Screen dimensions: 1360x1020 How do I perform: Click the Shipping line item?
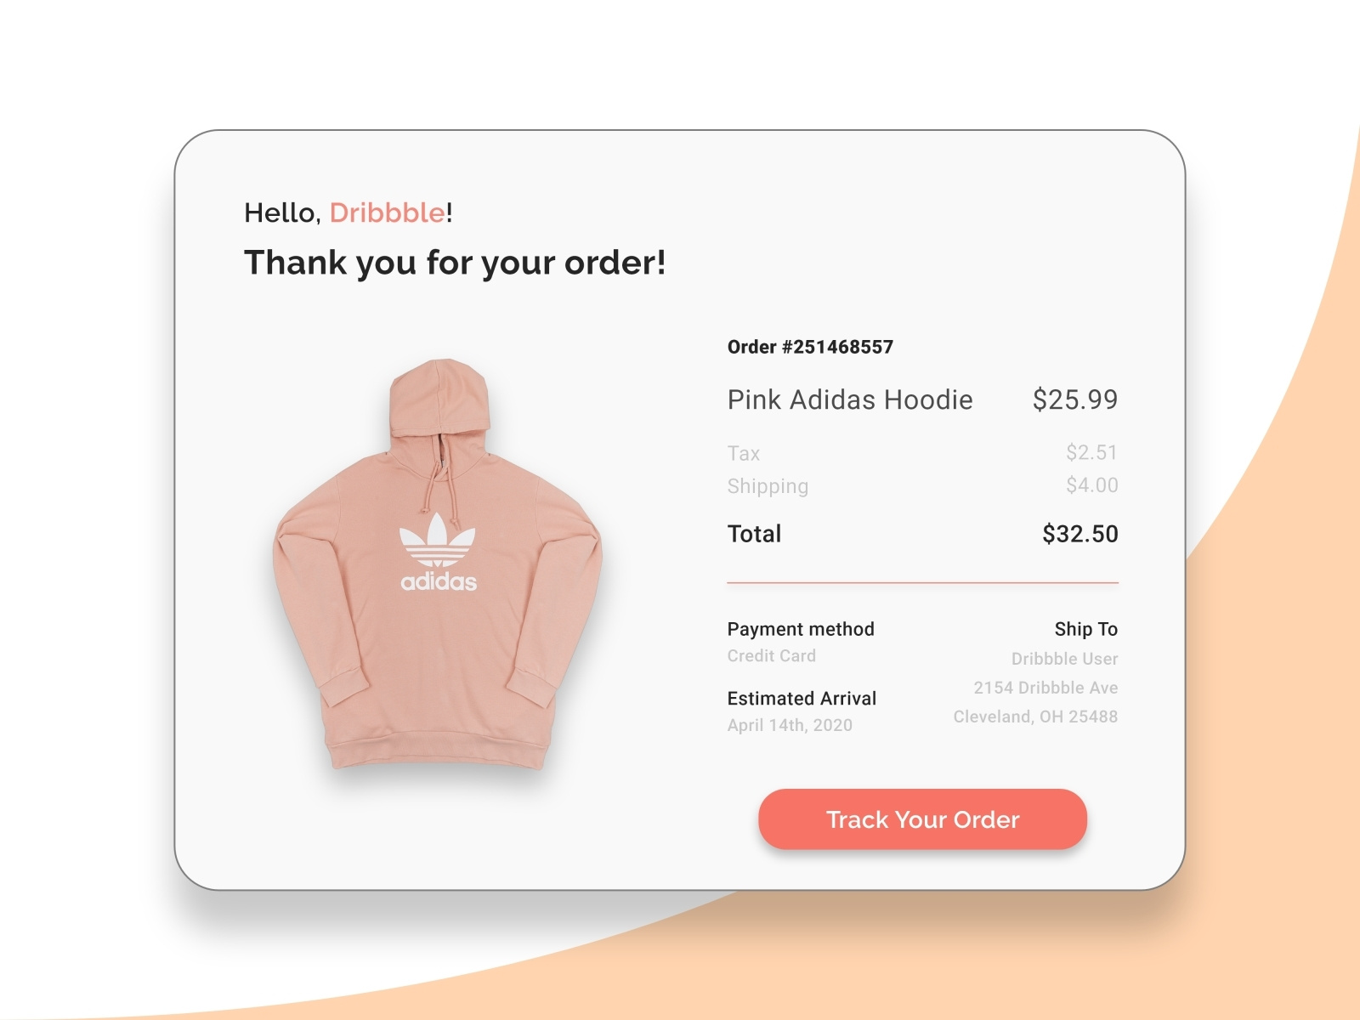[x=768, y=485]
